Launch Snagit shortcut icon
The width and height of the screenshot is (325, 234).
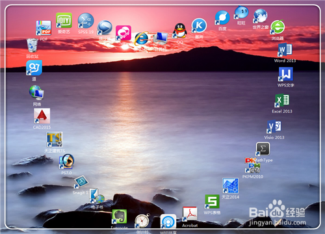(x=81, y=182)
